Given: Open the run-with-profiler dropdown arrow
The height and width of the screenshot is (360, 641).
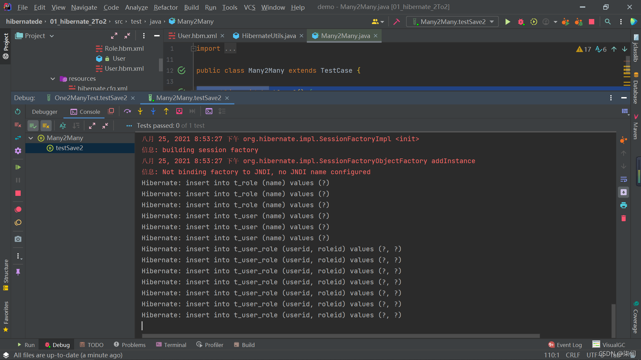Looking at the screenshot, I should [555, 22].
